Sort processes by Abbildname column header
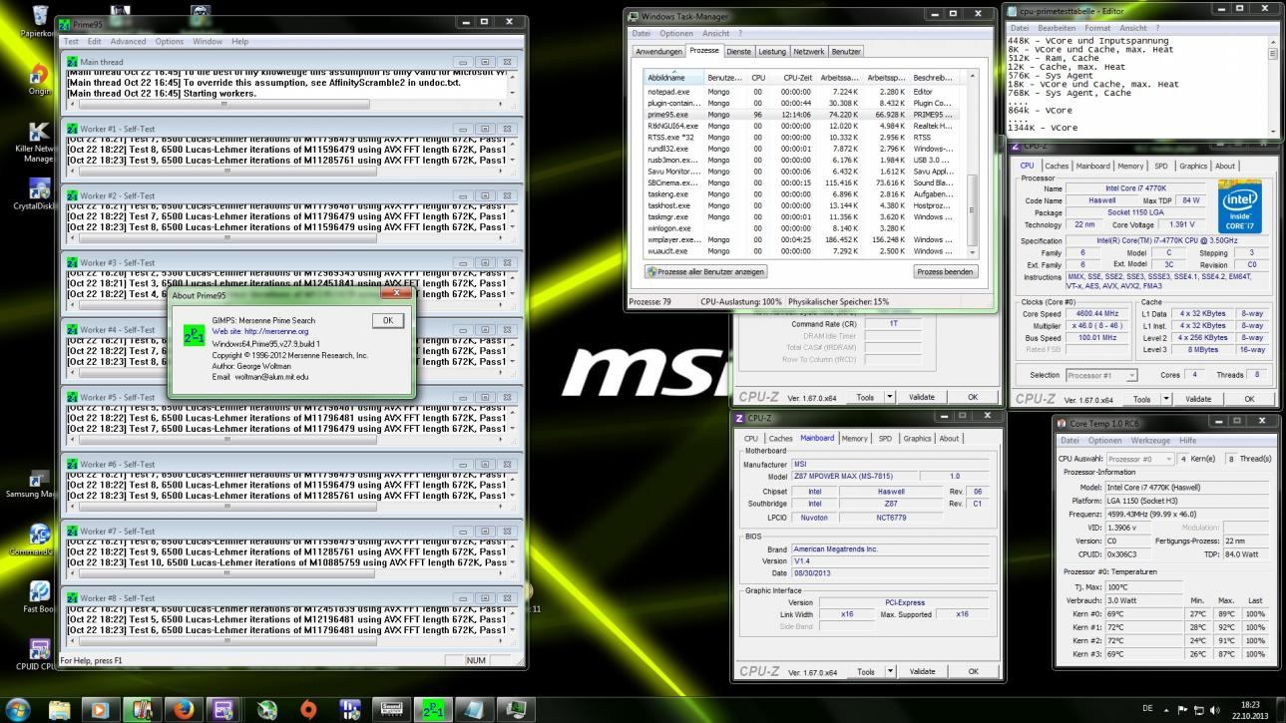This screenshot has height=723, width=1286. coord(673,77)
